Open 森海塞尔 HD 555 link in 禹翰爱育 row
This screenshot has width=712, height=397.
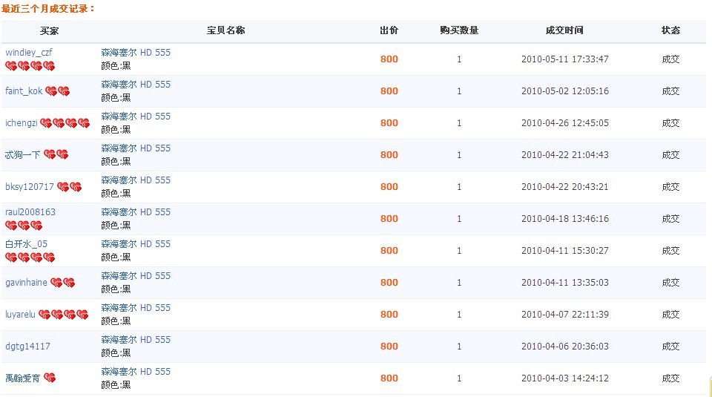(x=136, y=372)
